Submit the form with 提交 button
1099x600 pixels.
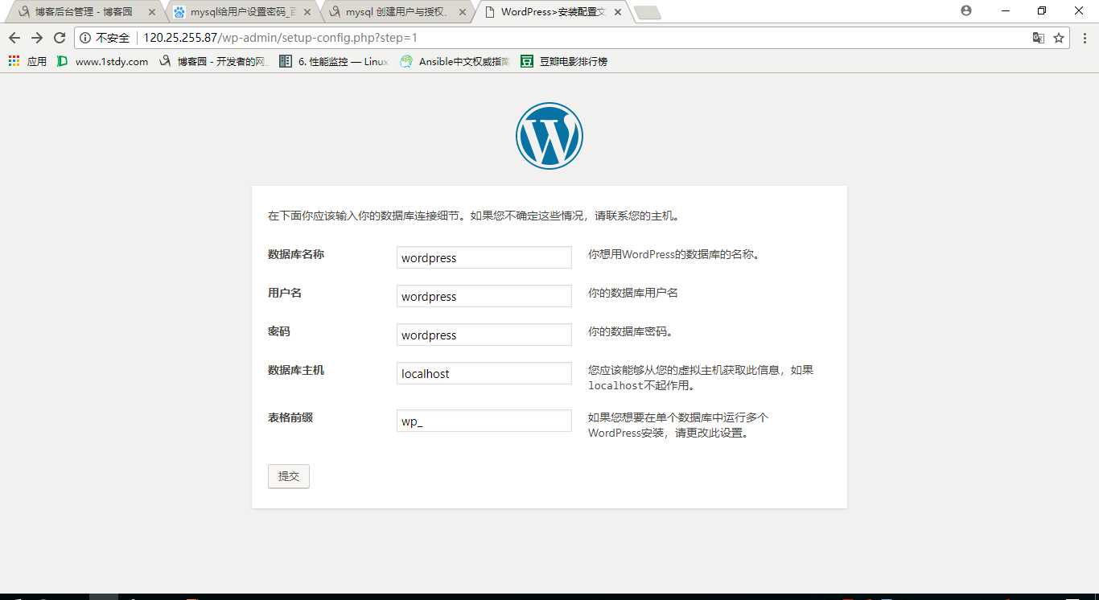pos(289,476)
